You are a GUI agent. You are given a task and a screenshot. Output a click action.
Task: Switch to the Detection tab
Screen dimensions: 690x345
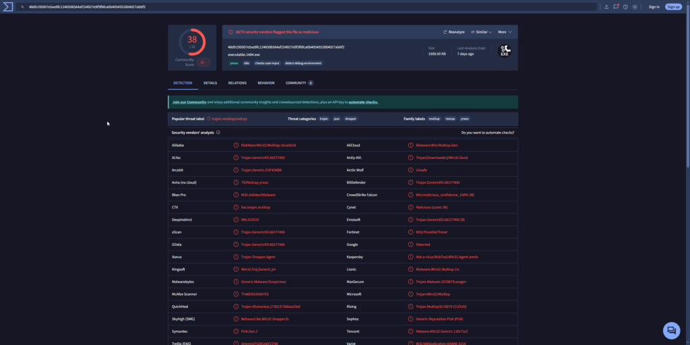pyautogui.click(x=183, y=83)
